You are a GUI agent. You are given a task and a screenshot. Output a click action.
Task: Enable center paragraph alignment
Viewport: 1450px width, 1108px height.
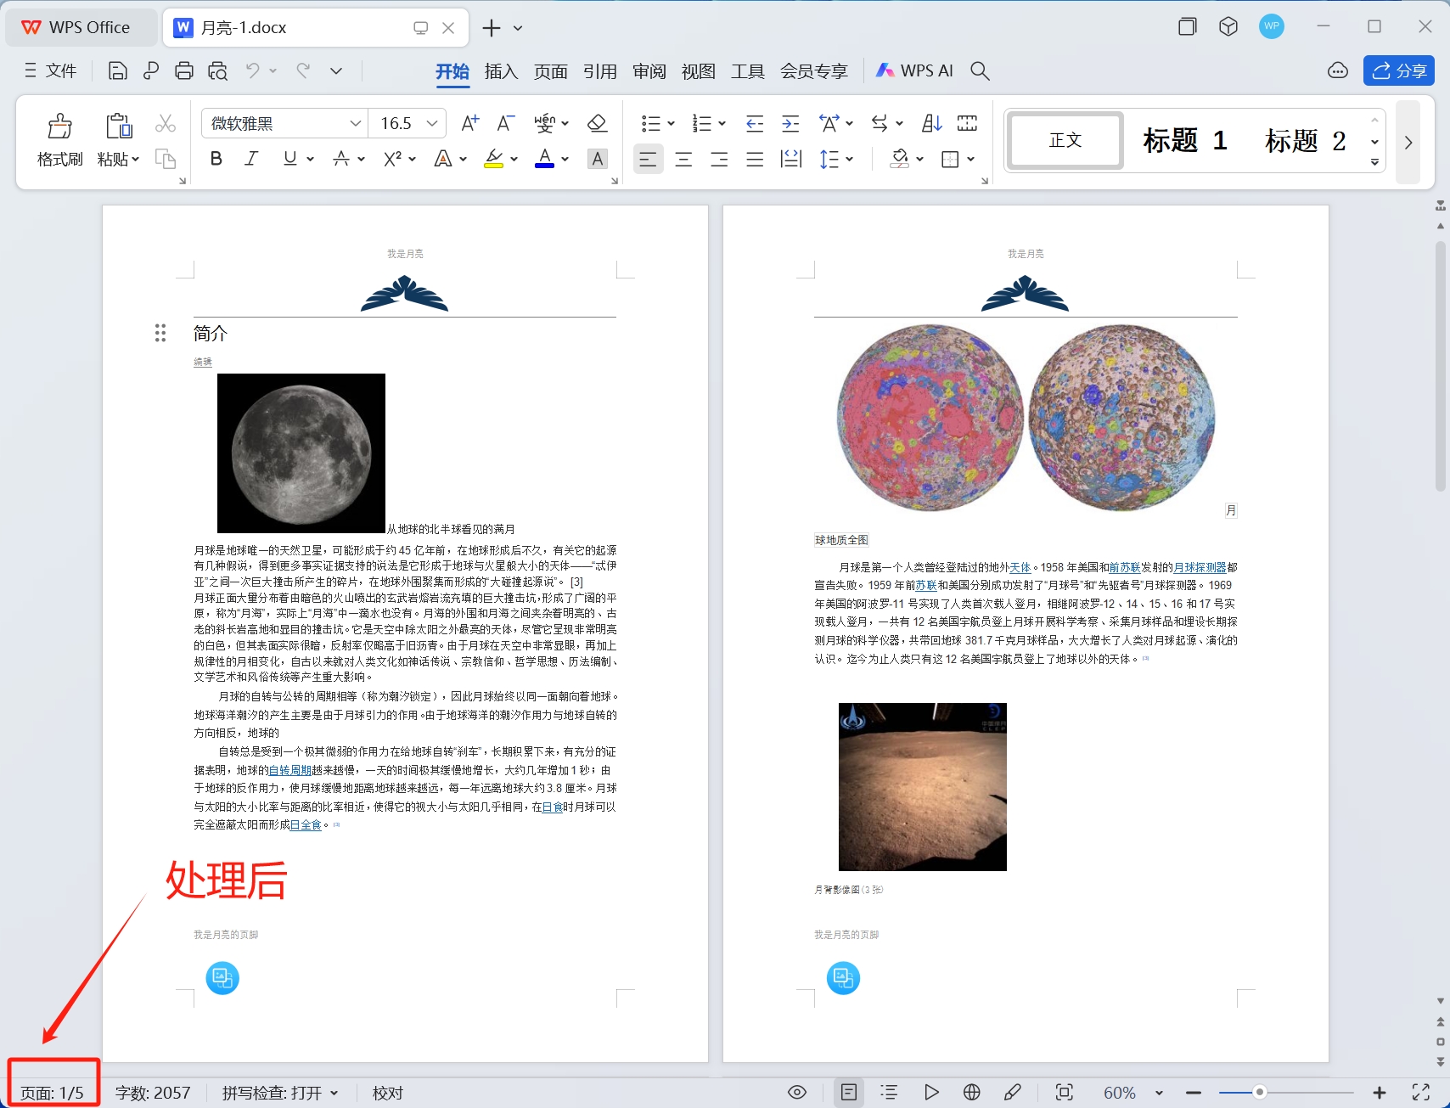pos(683,159)
